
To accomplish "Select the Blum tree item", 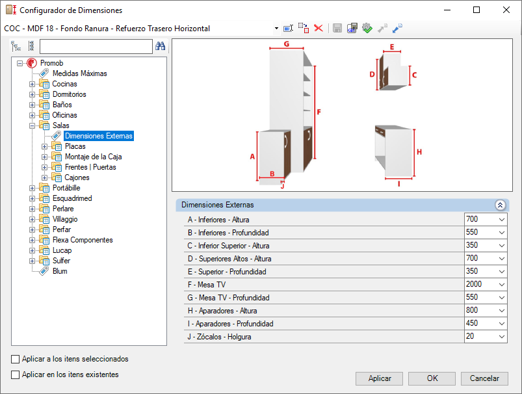I will click(60, 271).
